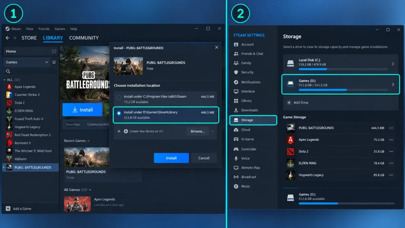Click the Friends & Chat settings icon
The width and height of the screenshot is (405, 228).
pos(236,53)
